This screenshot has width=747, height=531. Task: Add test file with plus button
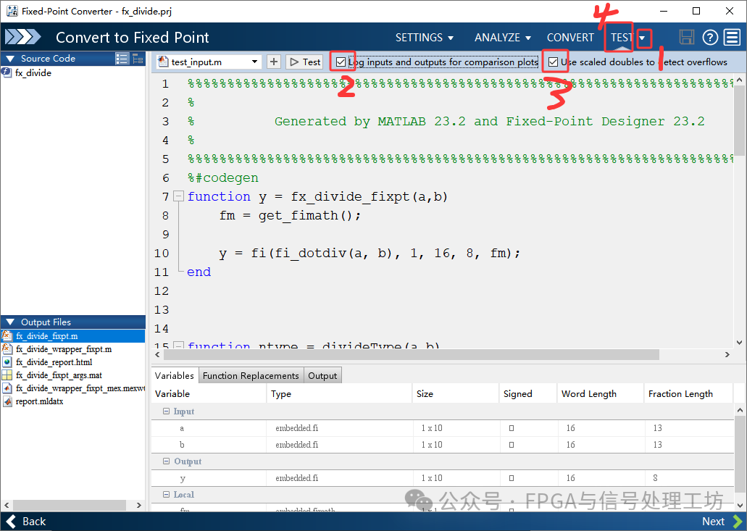pyautogui.click(x=273, y=62)
